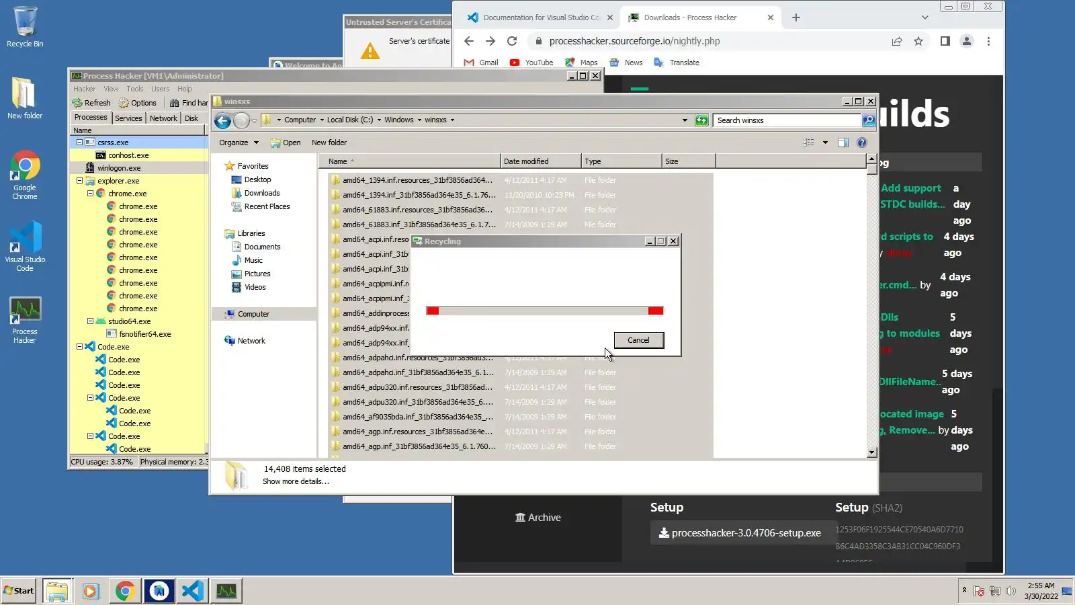
Task: Open the recent pages dropdown beside Explorer's forward button
Action: tap(255, 121)
